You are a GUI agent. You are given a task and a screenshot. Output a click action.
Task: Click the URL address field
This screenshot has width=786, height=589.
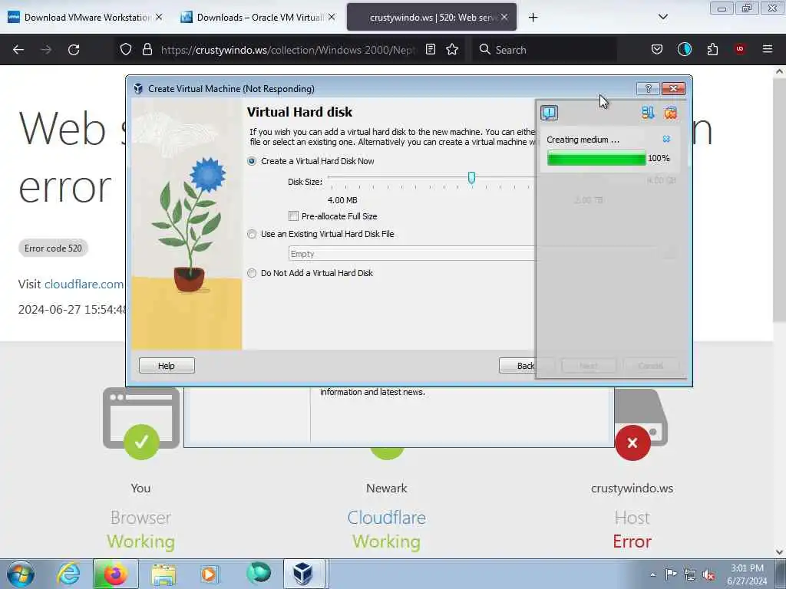[289, 50]
